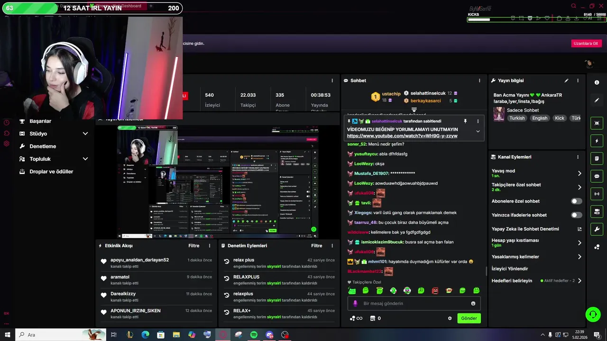Open Sohbet panel three-dot menu
Image resolution: width=607 pixels, height=341 pixels.
(x=479, y=81)
